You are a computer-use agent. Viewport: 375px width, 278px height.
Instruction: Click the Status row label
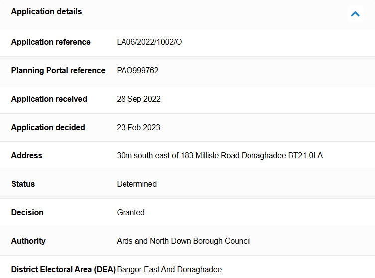pyautogui.click(x=23, y=184)
